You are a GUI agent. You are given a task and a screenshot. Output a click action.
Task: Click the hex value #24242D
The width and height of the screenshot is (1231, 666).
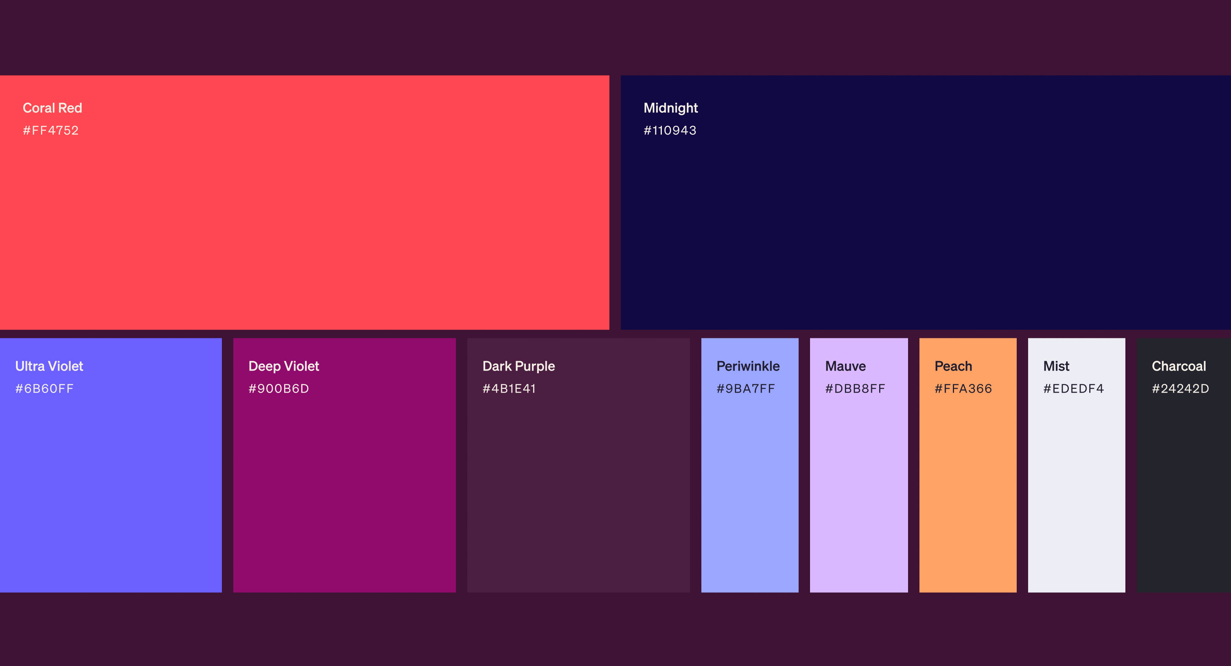point(1180,388)
